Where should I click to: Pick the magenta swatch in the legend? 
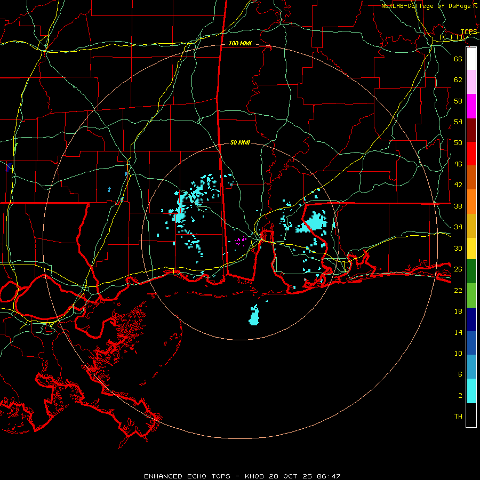click(471, 106)
